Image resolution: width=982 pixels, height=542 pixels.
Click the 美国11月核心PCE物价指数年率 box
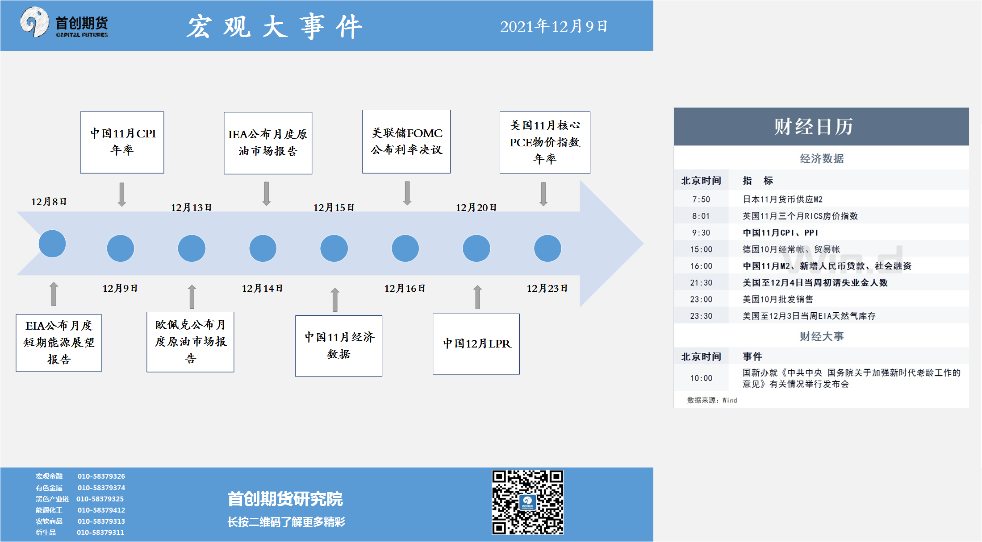coord(545,142)
